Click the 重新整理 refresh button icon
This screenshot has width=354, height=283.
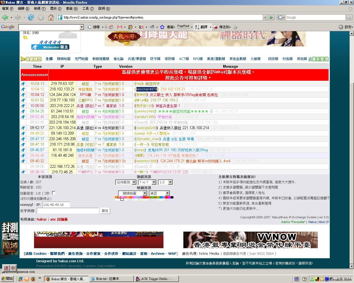pyautogui.click(x=318, y=59)
